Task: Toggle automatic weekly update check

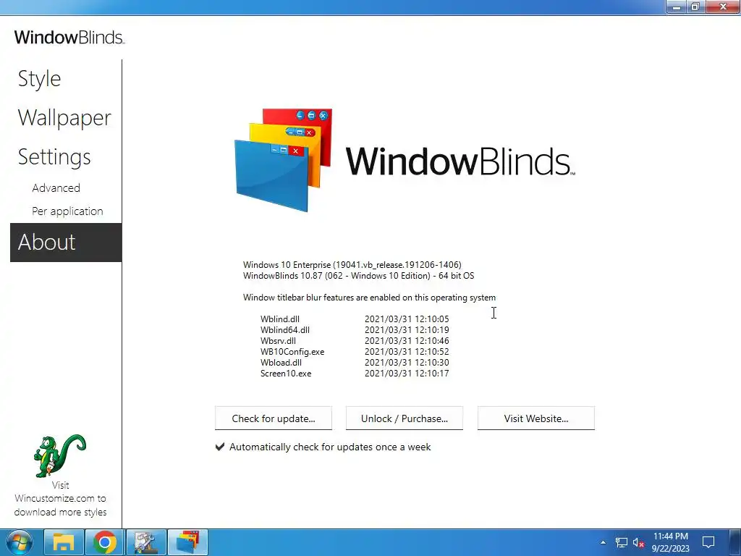Action: point(220,447)
